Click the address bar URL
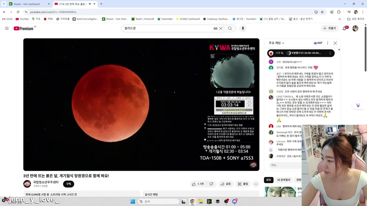The height and width of the screenshot is (206, 367). 53,12
